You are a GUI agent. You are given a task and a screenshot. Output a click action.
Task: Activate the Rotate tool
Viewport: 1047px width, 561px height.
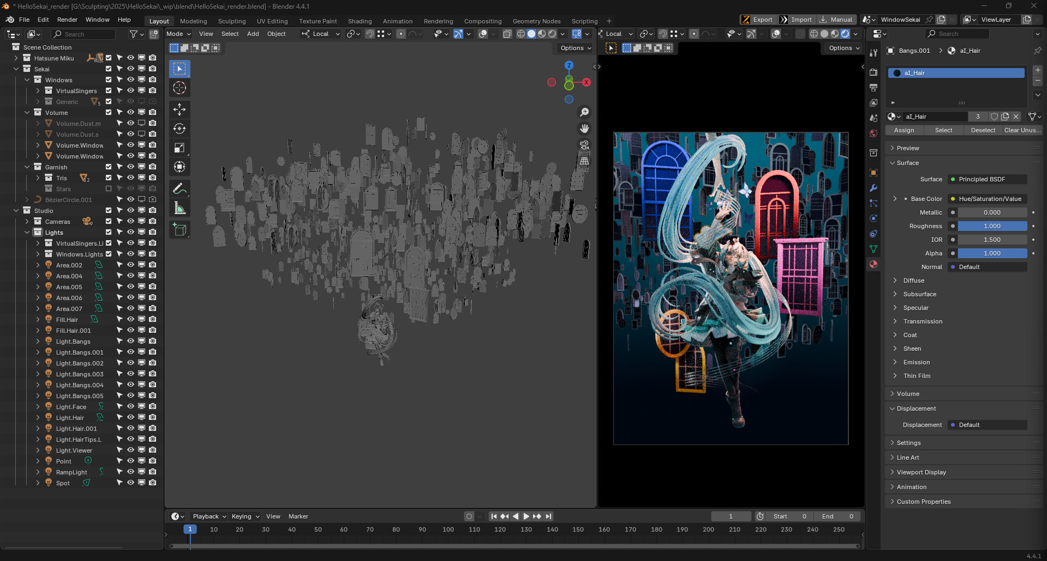point(180,129)
